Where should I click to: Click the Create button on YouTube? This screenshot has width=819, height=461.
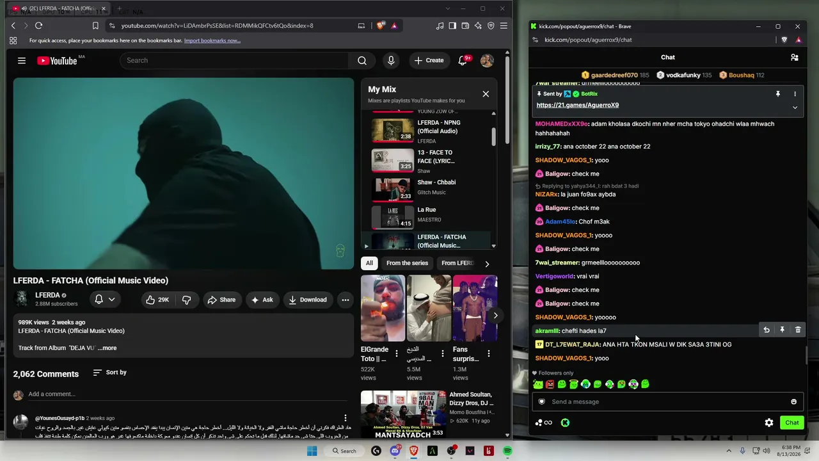pos(429,60)
